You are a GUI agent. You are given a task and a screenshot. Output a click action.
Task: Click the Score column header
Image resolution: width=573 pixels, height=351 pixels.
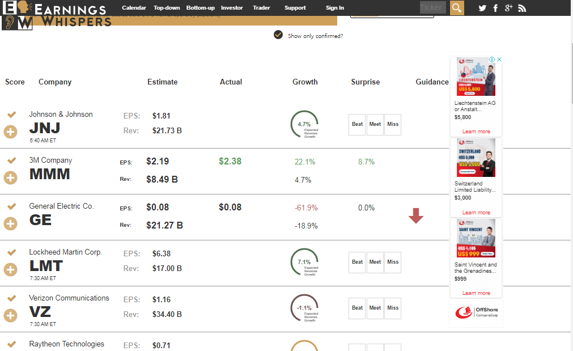click(x=15, y=82)
